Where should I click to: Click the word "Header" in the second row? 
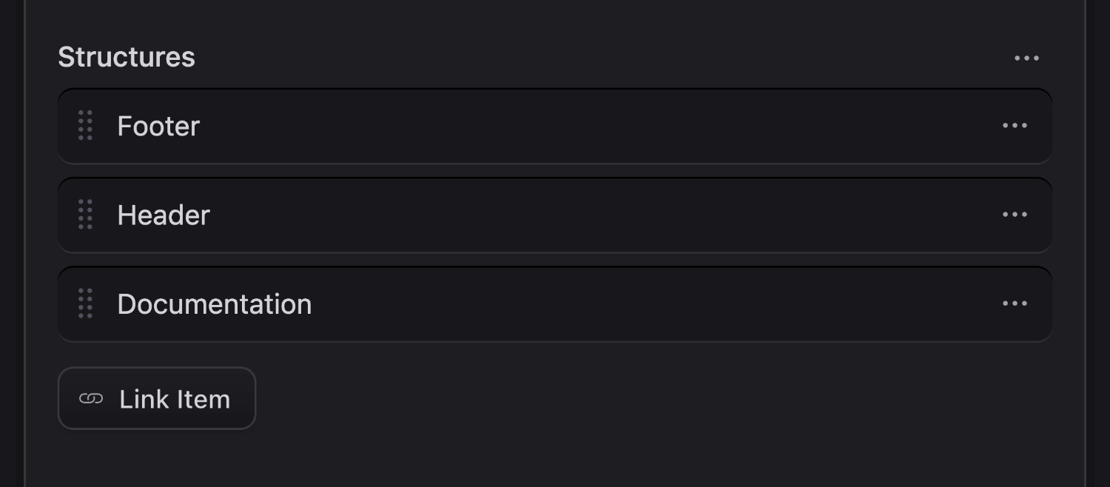(164, 215)
